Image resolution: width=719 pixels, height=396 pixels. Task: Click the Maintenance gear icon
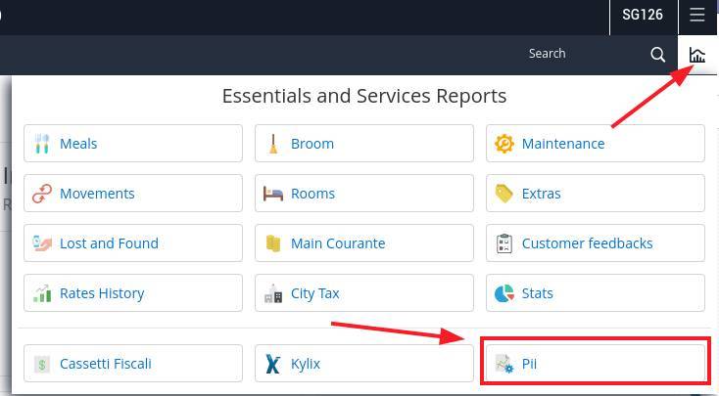[504, 144]
